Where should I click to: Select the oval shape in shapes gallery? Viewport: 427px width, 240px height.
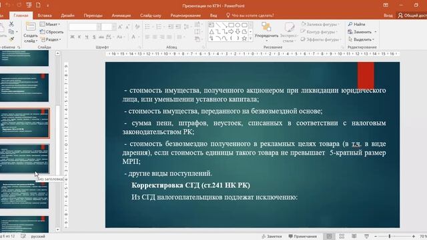tap(238, 25)
